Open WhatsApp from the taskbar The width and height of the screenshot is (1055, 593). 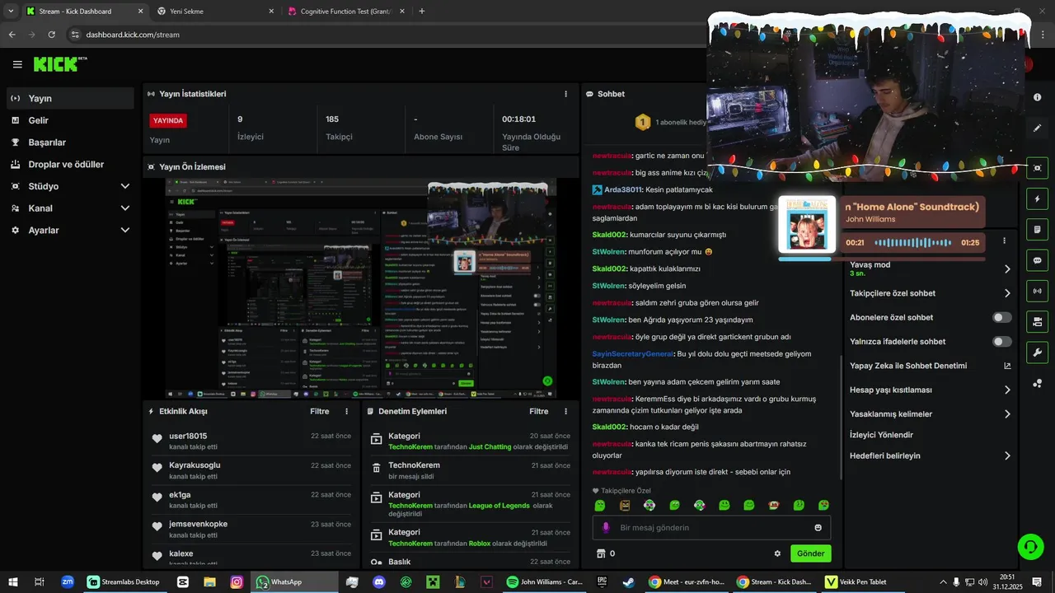(x=294, y=581)
